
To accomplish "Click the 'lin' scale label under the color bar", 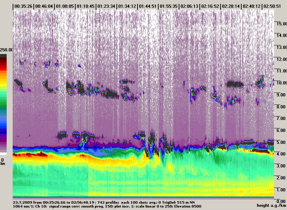I will pyautogui.click(x=3, y=164).
